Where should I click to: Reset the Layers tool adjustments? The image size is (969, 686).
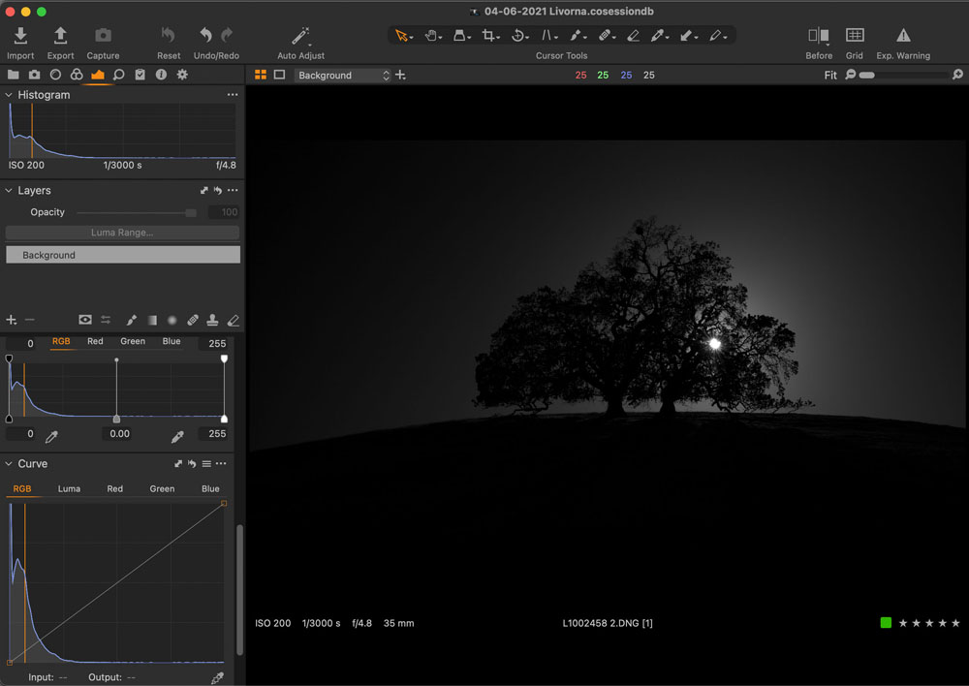click(217, 190)
